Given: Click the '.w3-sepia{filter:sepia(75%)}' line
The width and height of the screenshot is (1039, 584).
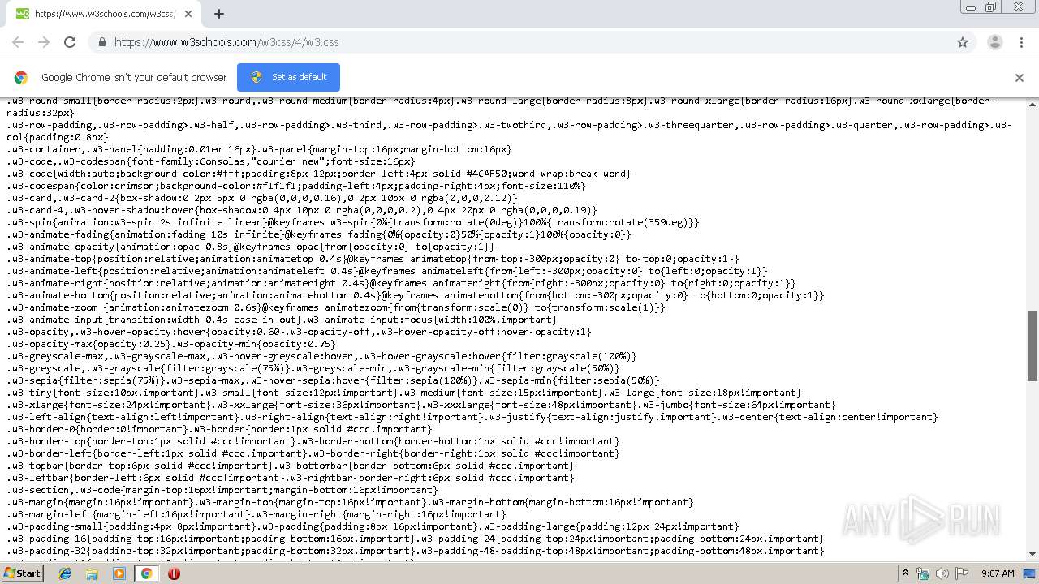Looking at the screenshot, I should click(x=333, y=380).
